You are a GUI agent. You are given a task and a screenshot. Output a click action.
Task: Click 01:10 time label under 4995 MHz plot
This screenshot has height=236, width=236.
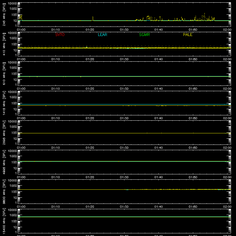point(55,177)
